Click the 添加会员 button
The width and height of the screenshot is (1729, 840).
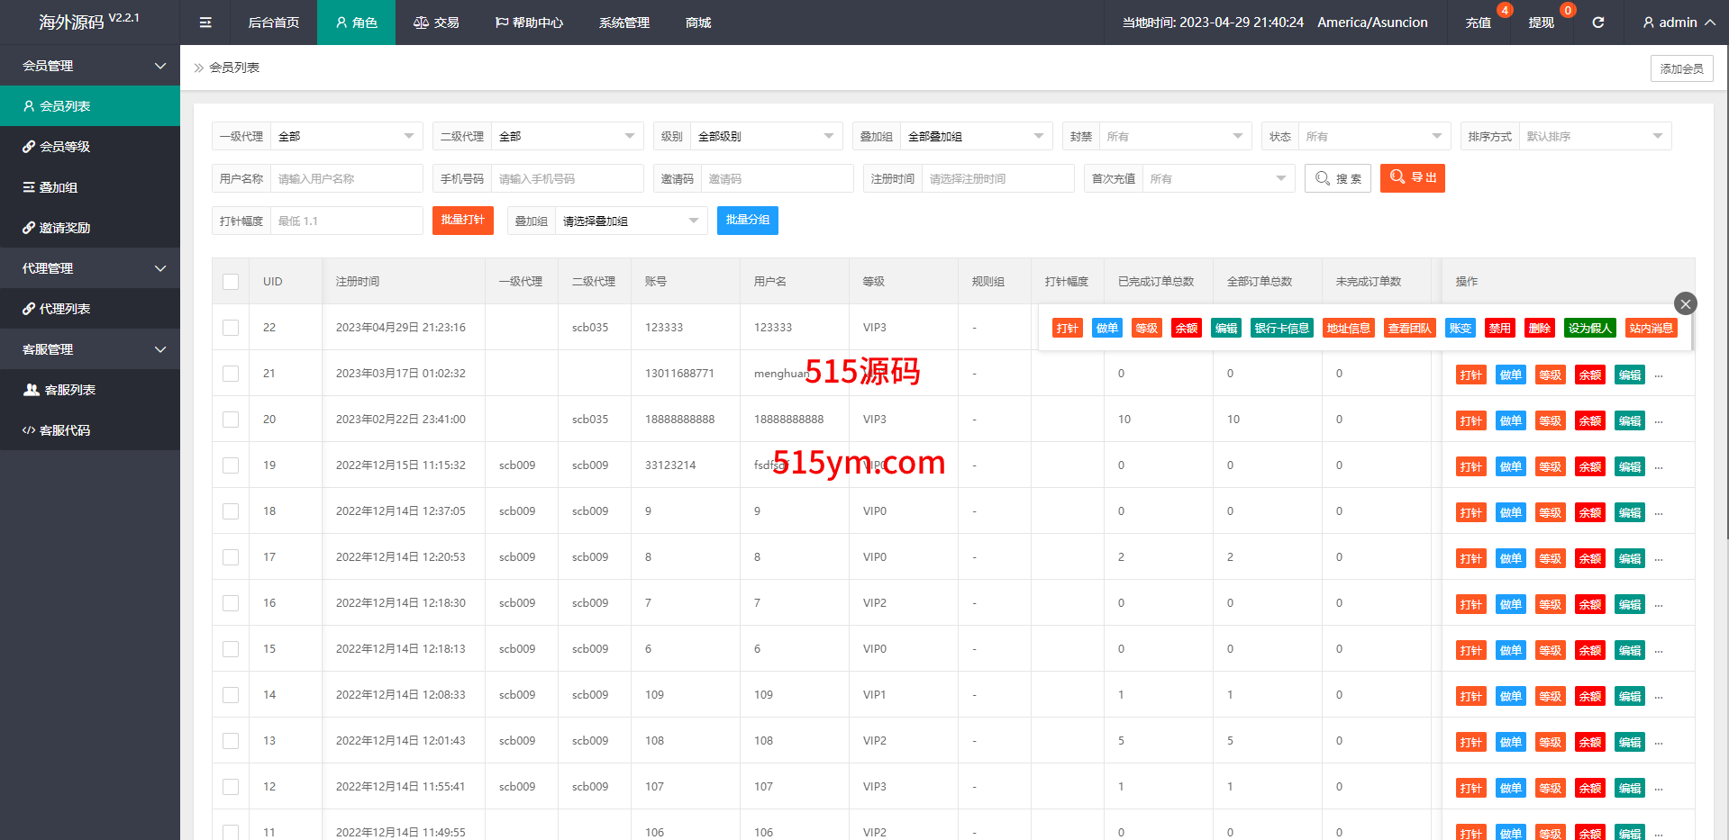pyautogui.click(x=1681, y=68)
